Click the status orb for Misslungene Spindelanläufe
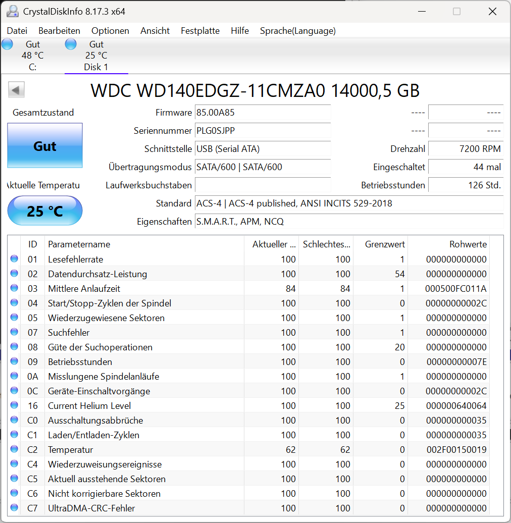511x523 pixels. (x=14, y=376)
